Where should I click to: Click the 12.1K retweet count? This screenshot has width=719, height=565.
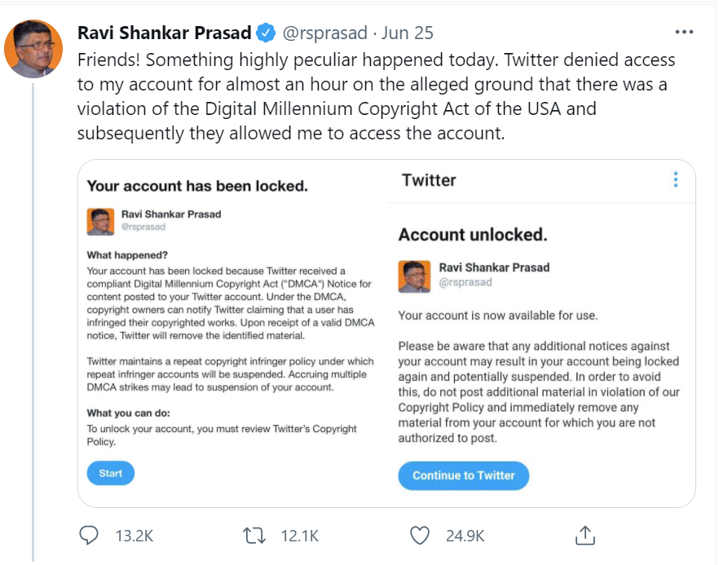[x=300, y=536]
